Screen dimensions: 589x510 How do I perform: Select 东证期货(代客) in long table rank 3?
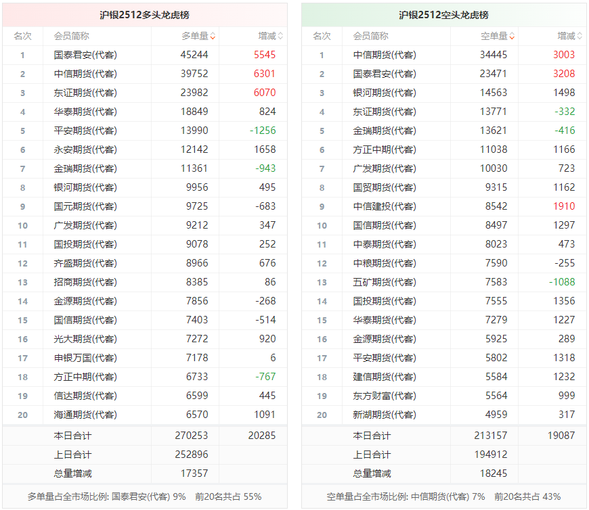point(85,93)
